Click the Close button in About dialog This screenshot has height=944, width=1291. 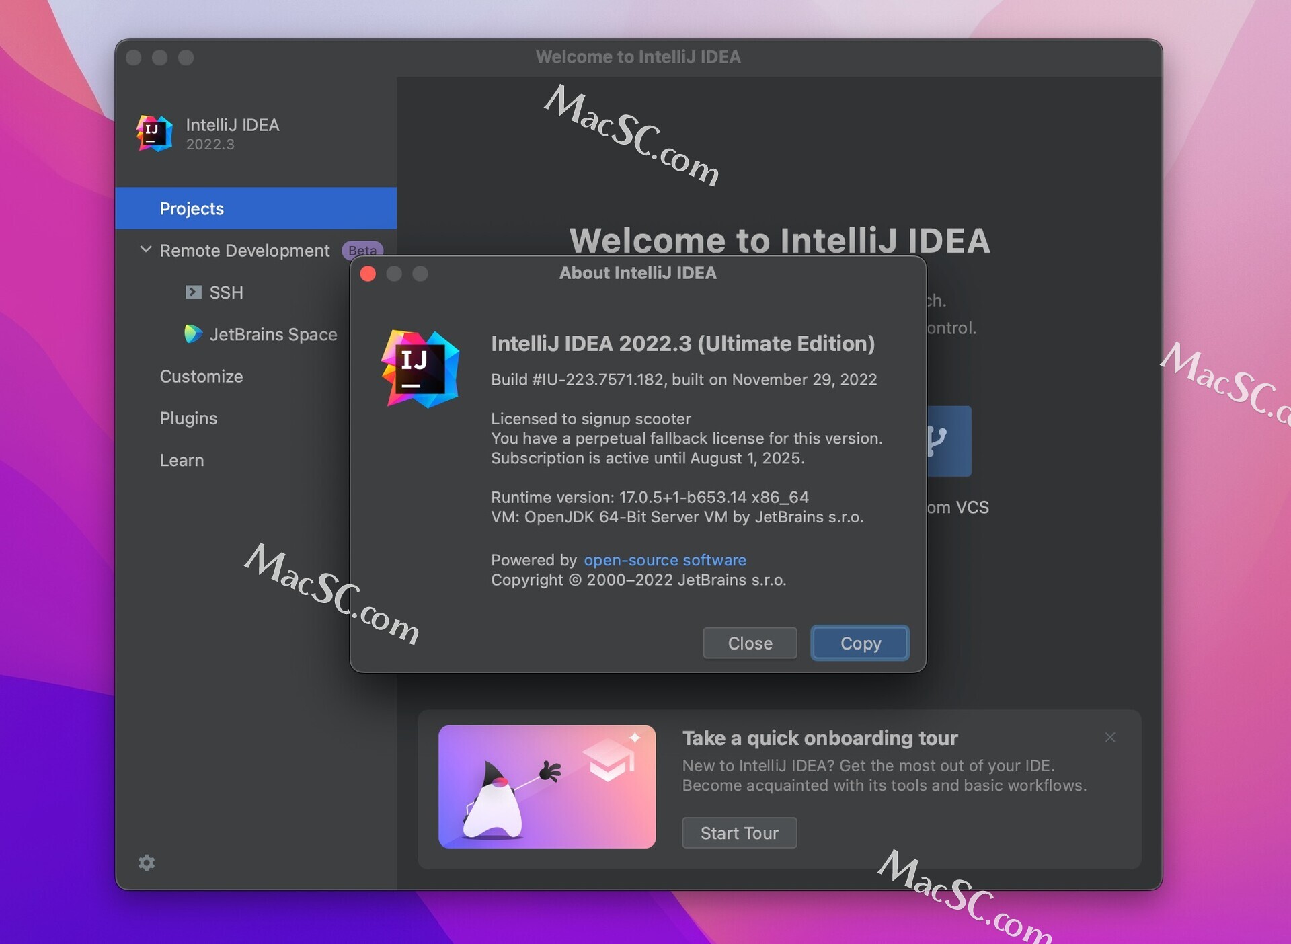(x=750, y=643)
